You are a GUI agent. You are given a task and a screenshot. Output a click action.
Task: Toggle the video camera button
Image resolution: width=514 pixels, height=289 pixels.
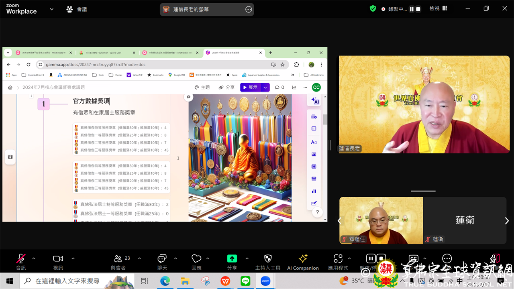(58, 259)
